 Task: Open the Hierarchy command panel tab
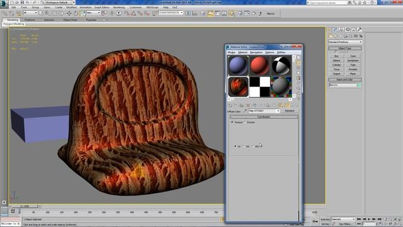click(x=341, y=30)
